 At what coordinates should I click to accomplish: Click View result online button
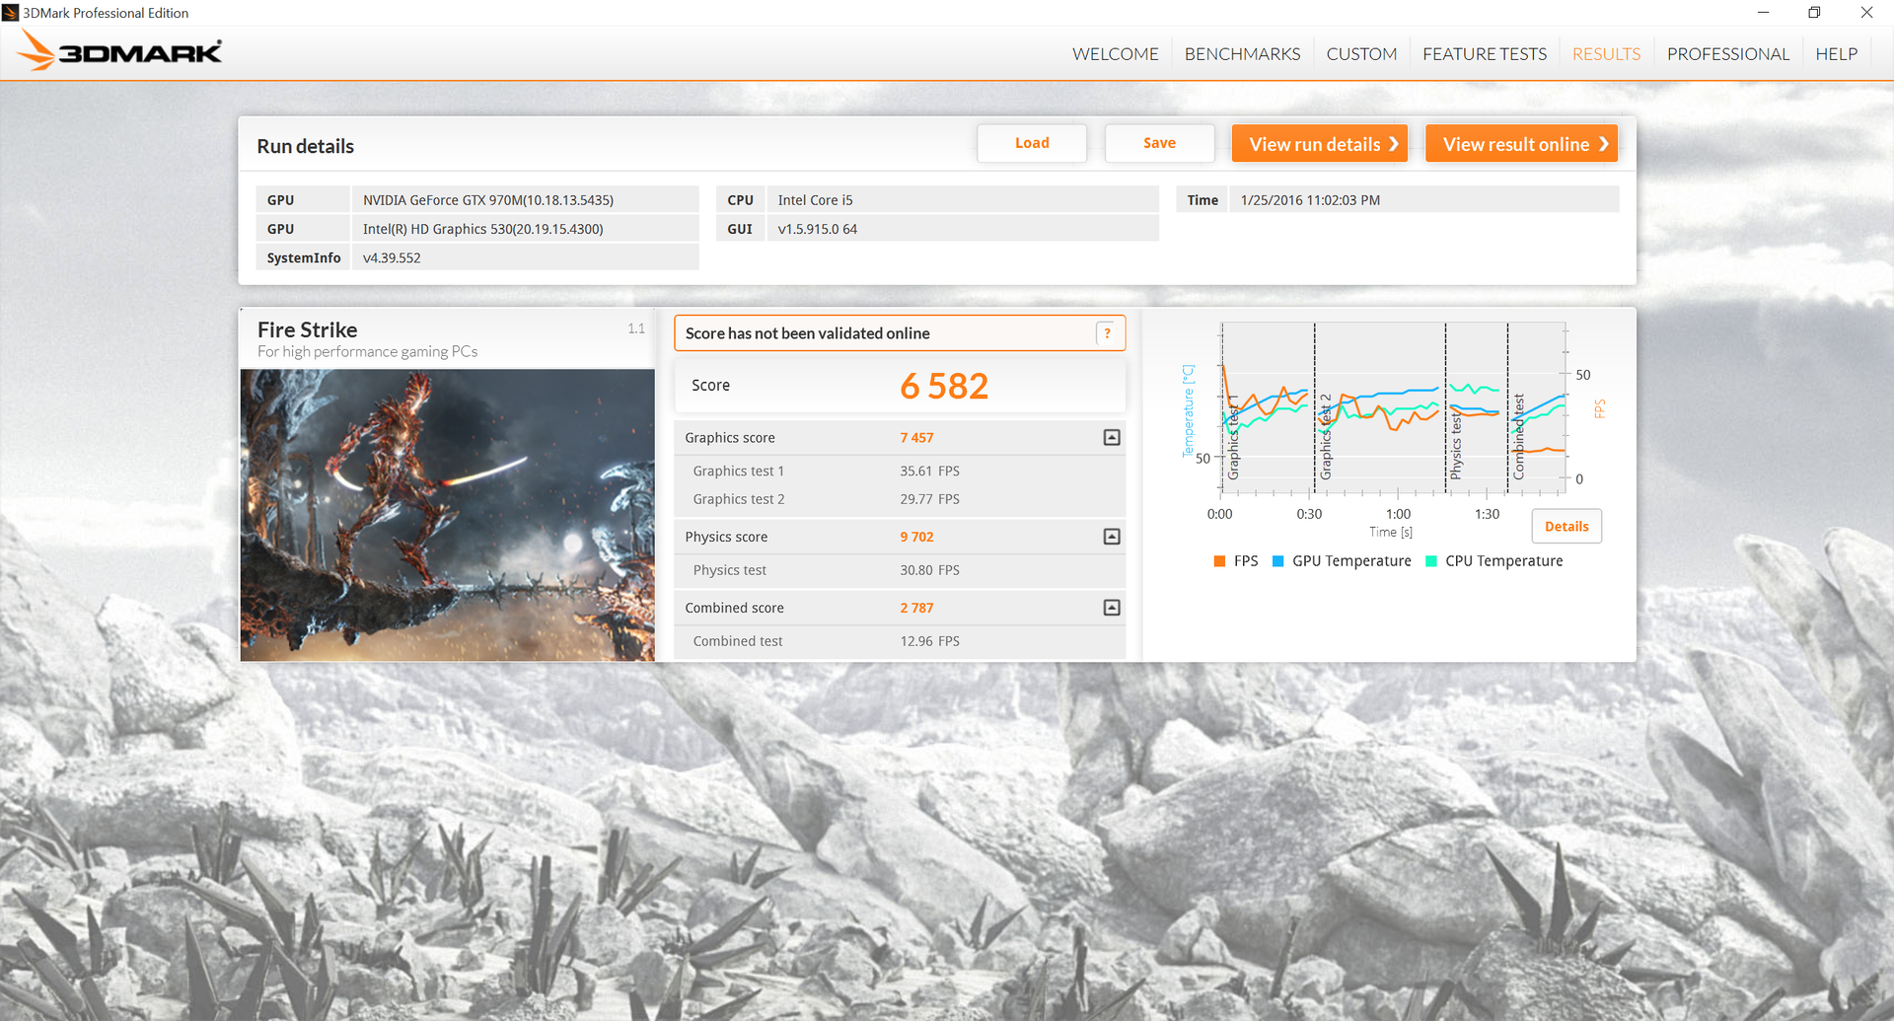pyautogui.click(x=1521, y=144)
